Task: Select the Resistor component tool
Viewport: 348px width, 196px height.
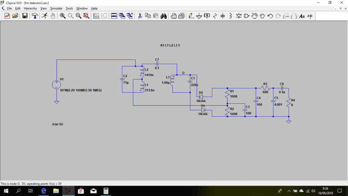Action: [215, 16]
